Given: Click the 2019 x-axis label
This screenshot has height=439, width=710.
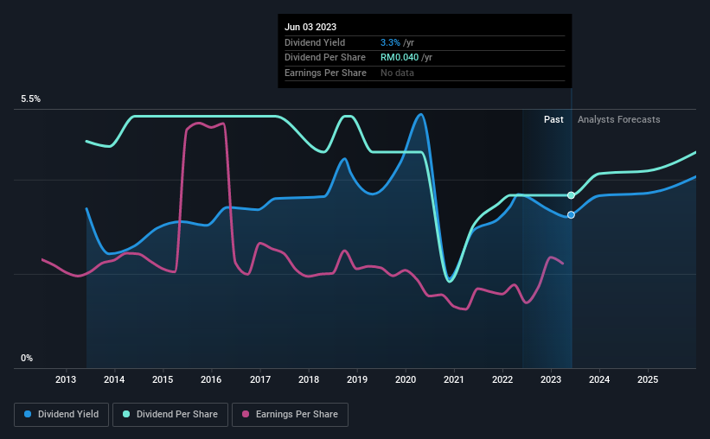Looking at the screenshot, I should tap(357, 379).
